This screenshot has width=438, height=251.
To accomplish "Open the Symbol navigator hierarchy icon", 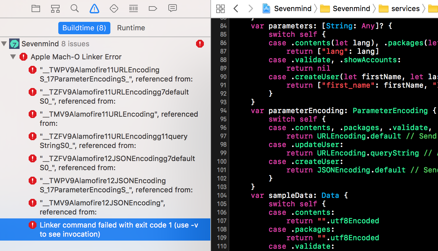I will click(55, 9).
